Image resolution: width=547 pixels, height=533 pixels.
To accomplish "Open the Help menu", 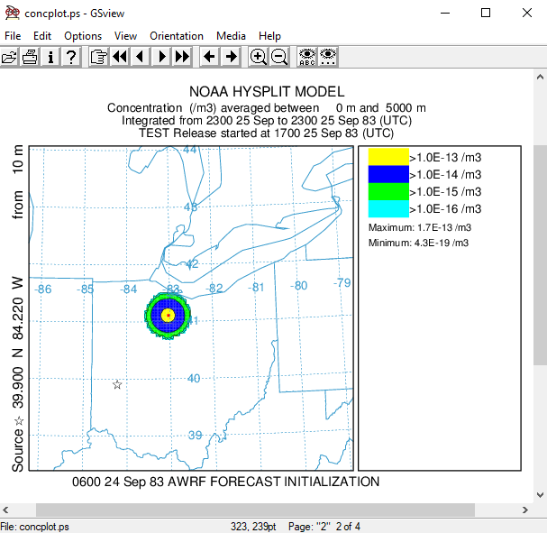I will click(269, 36).
